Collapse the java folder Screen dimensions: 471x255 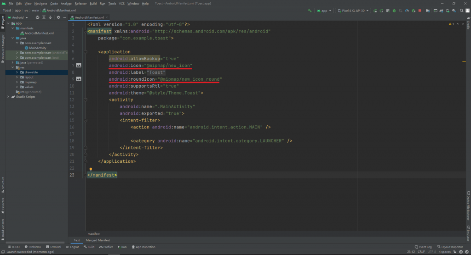point(12,38)
